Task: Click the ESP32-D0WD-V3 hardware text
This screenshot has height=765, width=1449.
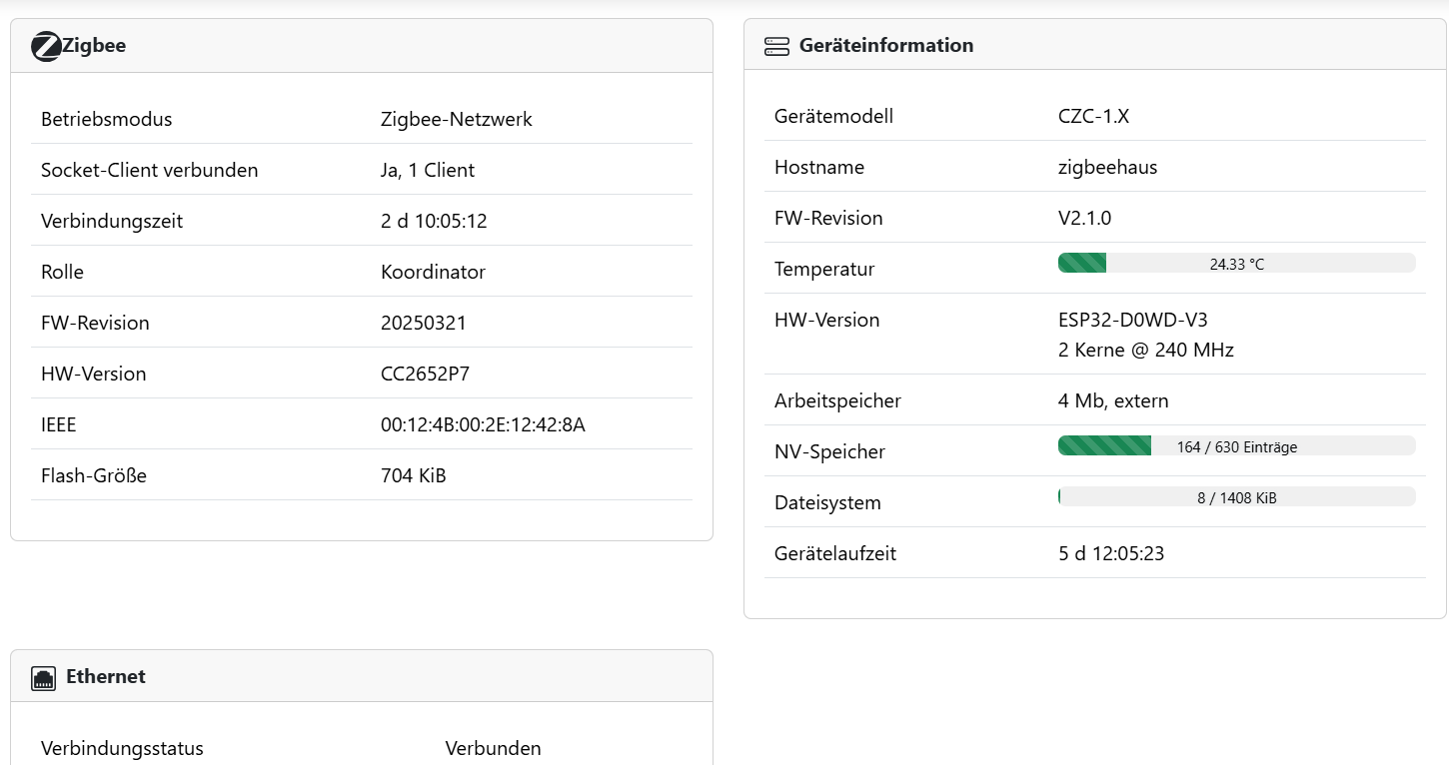Action: point(1132,321)
